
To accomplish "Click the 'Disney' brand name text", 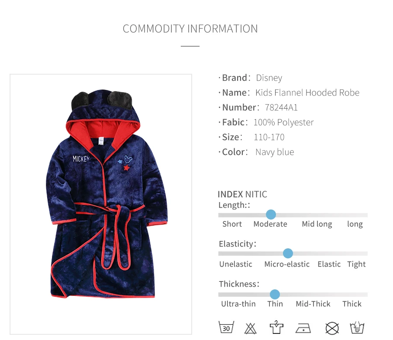I will tap(269, 78).
